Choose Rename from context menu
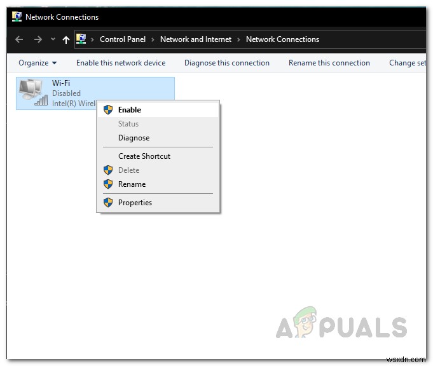The height and width of the screenshot is (366, 433). (158, 184)
